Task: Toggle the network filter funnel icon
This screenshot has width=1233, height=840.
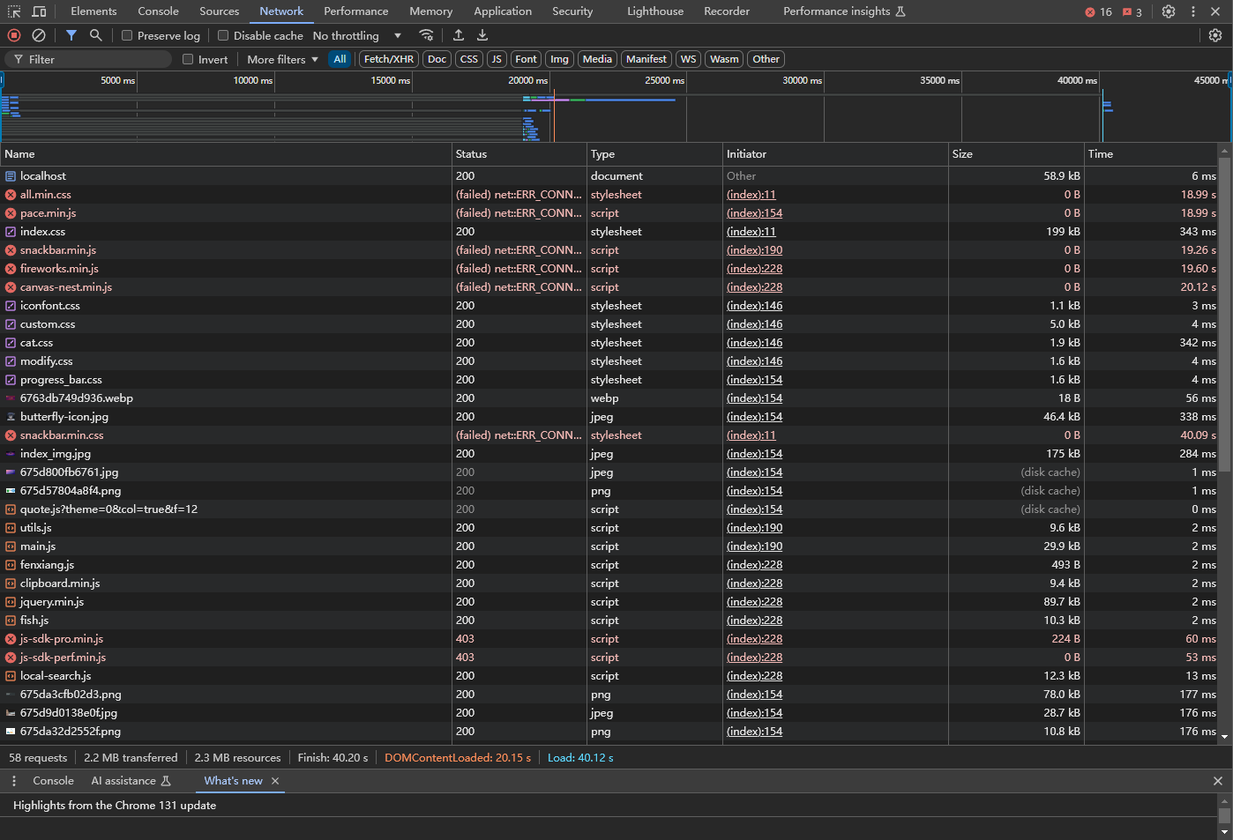Action: click(x=71, y=35)
